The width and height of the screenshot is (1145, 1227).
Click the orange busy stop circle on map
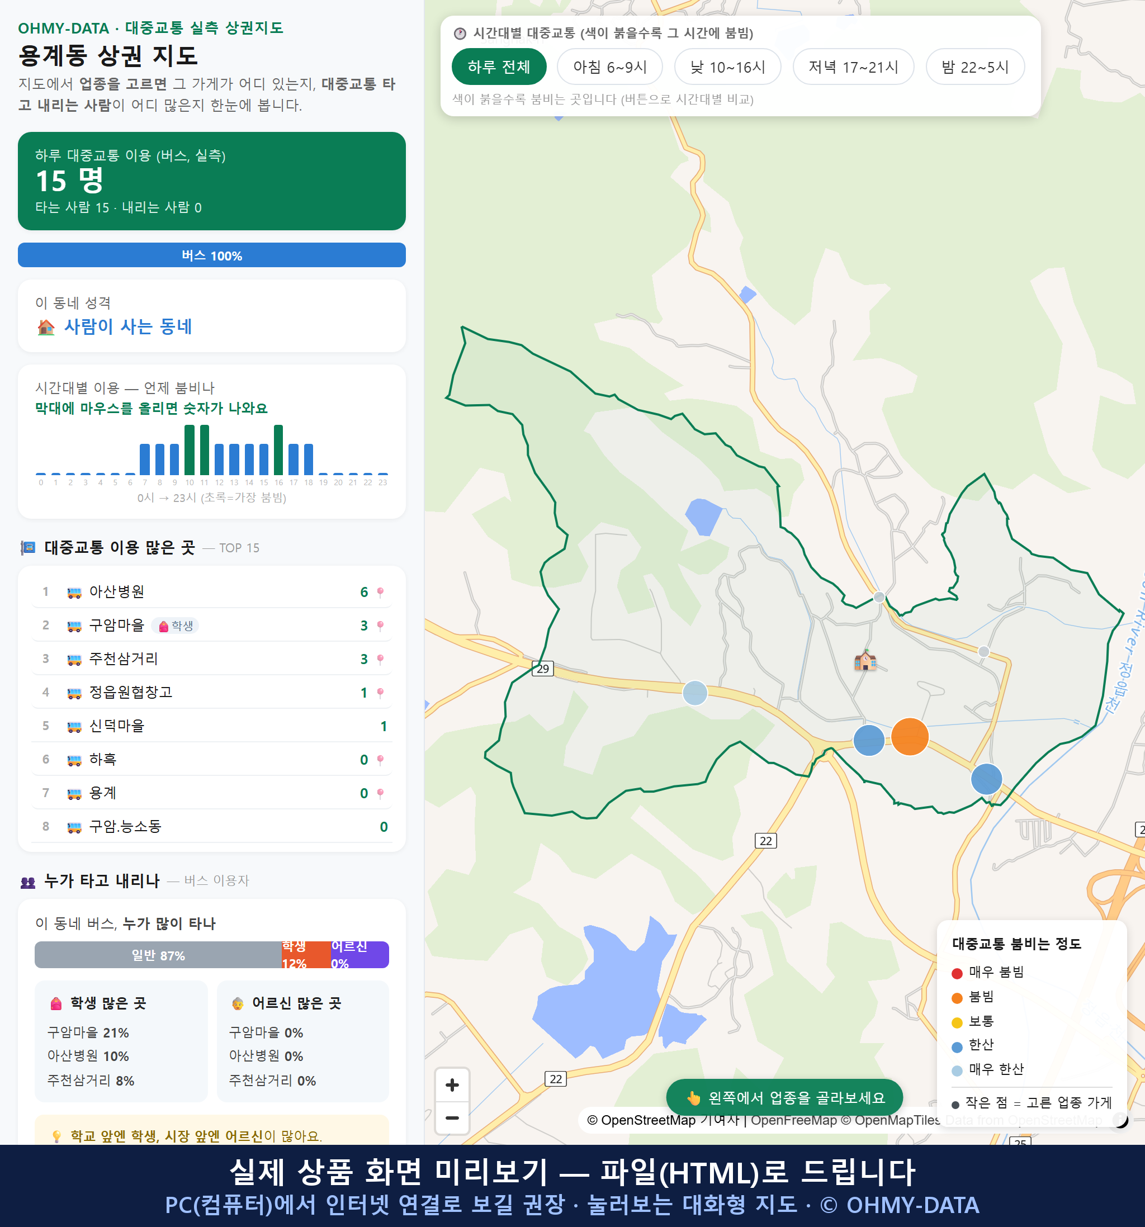tap(910, 736)
